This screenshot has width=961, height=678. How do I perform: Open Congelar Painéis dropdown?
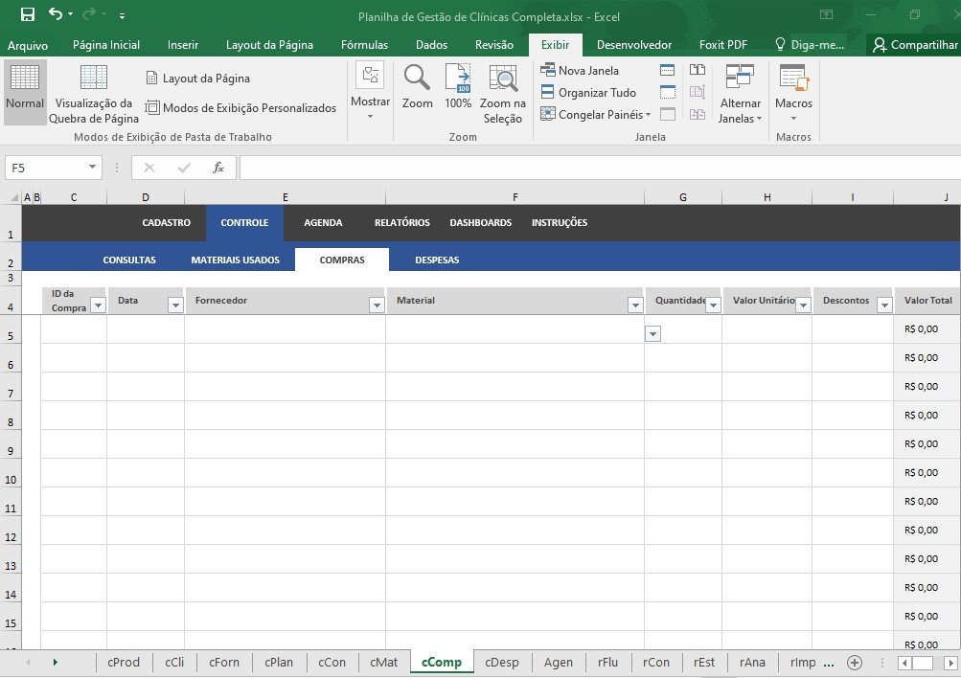tap(596, 115)
